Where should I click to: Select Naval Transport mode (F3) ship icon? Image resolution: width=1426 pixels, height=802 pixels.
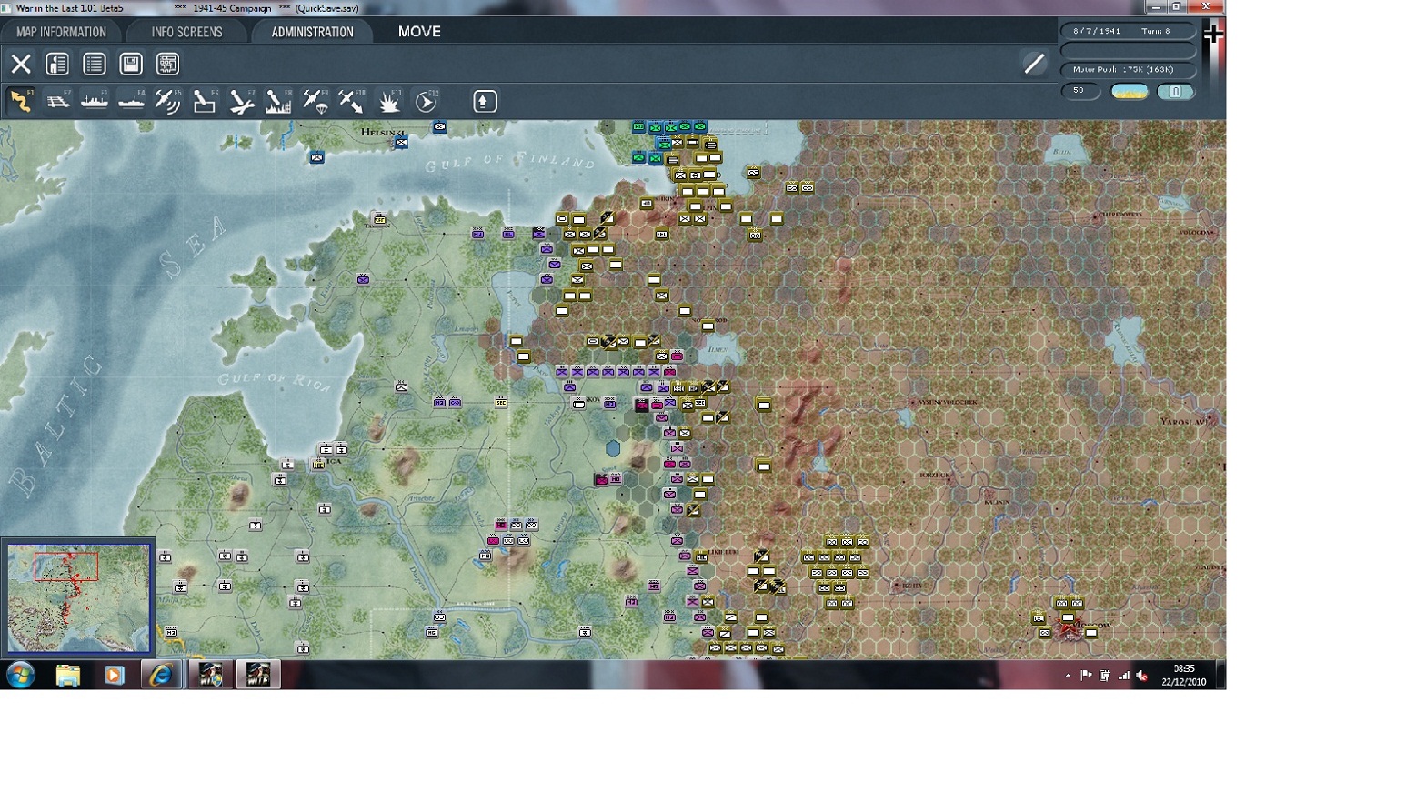94,101
